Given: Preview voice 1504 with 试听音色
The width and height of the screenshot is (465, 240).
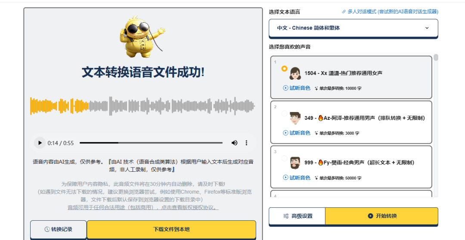Looking at the screenshot, I should click(297, 88).
